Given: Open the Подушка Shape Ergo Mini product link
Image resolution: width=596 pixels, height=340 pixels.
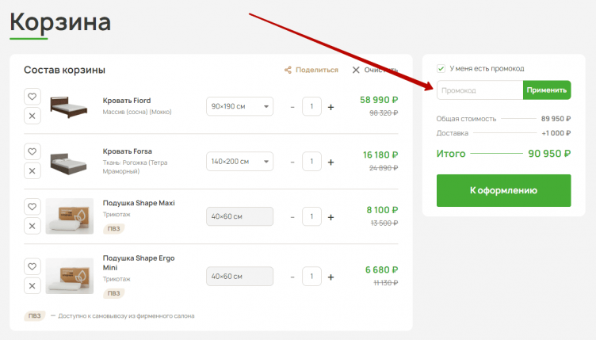Looking at the screenshot, I should (139, 262).
